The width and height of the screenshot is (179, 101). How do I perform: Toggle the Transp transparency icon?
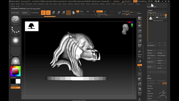(140, 99)
